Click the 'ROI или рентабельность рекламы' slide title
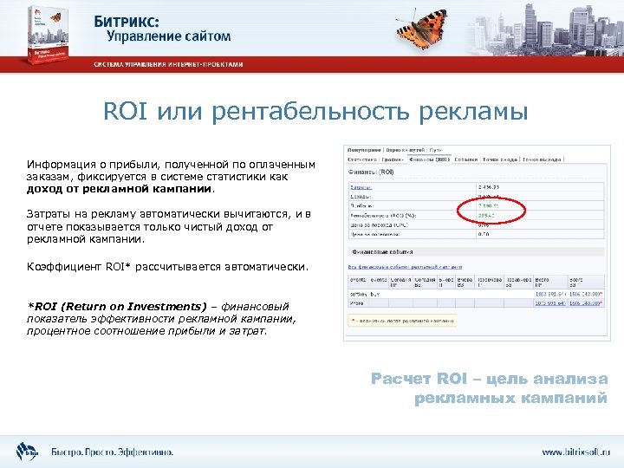The height and width of the screenshot is (468, 624). pos(315,112)
